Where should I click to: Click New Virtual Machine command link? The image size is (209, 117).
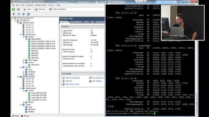[x=72, y=78]
